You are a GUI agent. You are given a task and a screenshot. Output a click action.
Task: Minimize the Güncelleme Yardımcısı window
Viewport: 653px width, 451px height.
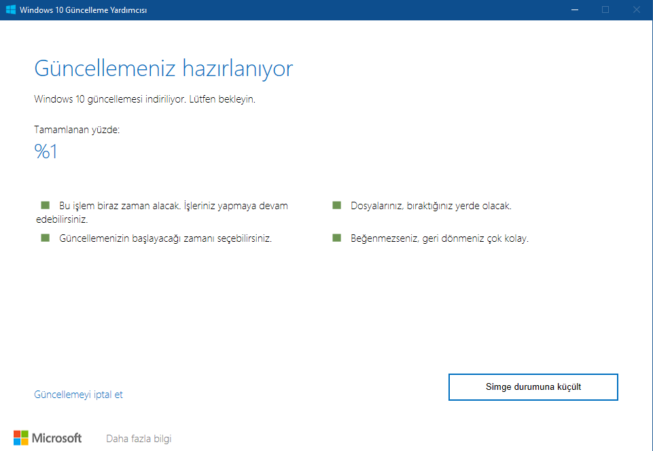(x=575, y=10)
